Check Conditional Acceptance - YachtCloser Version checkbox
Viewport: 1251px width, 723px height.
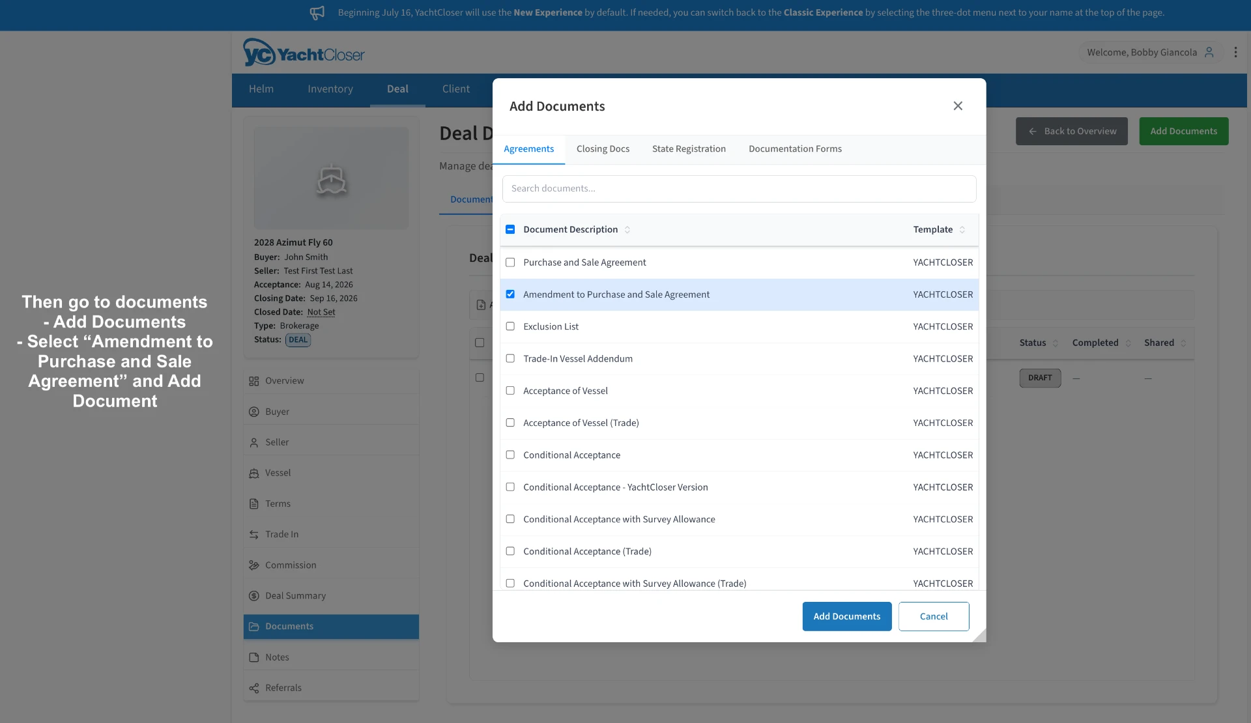510,487
